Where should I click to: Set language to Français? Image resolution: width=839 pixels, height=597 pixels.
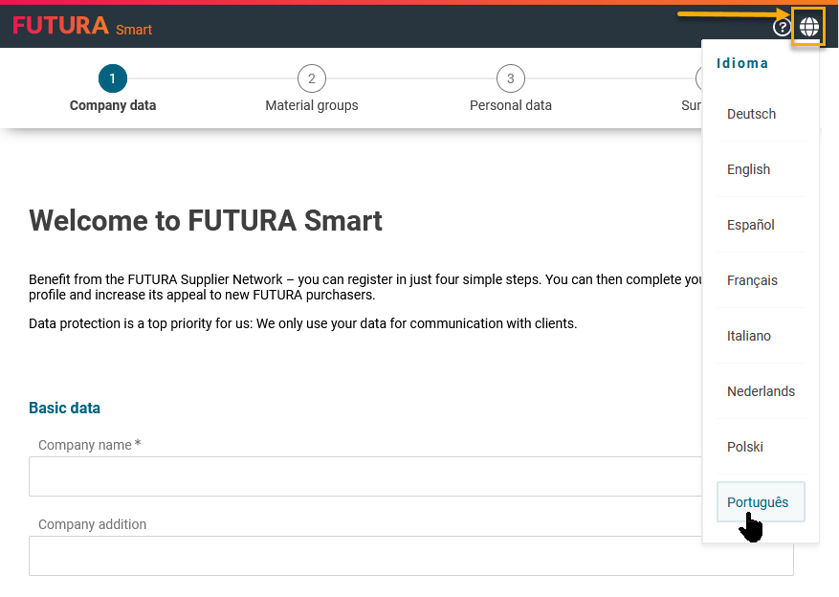(752, 280)
